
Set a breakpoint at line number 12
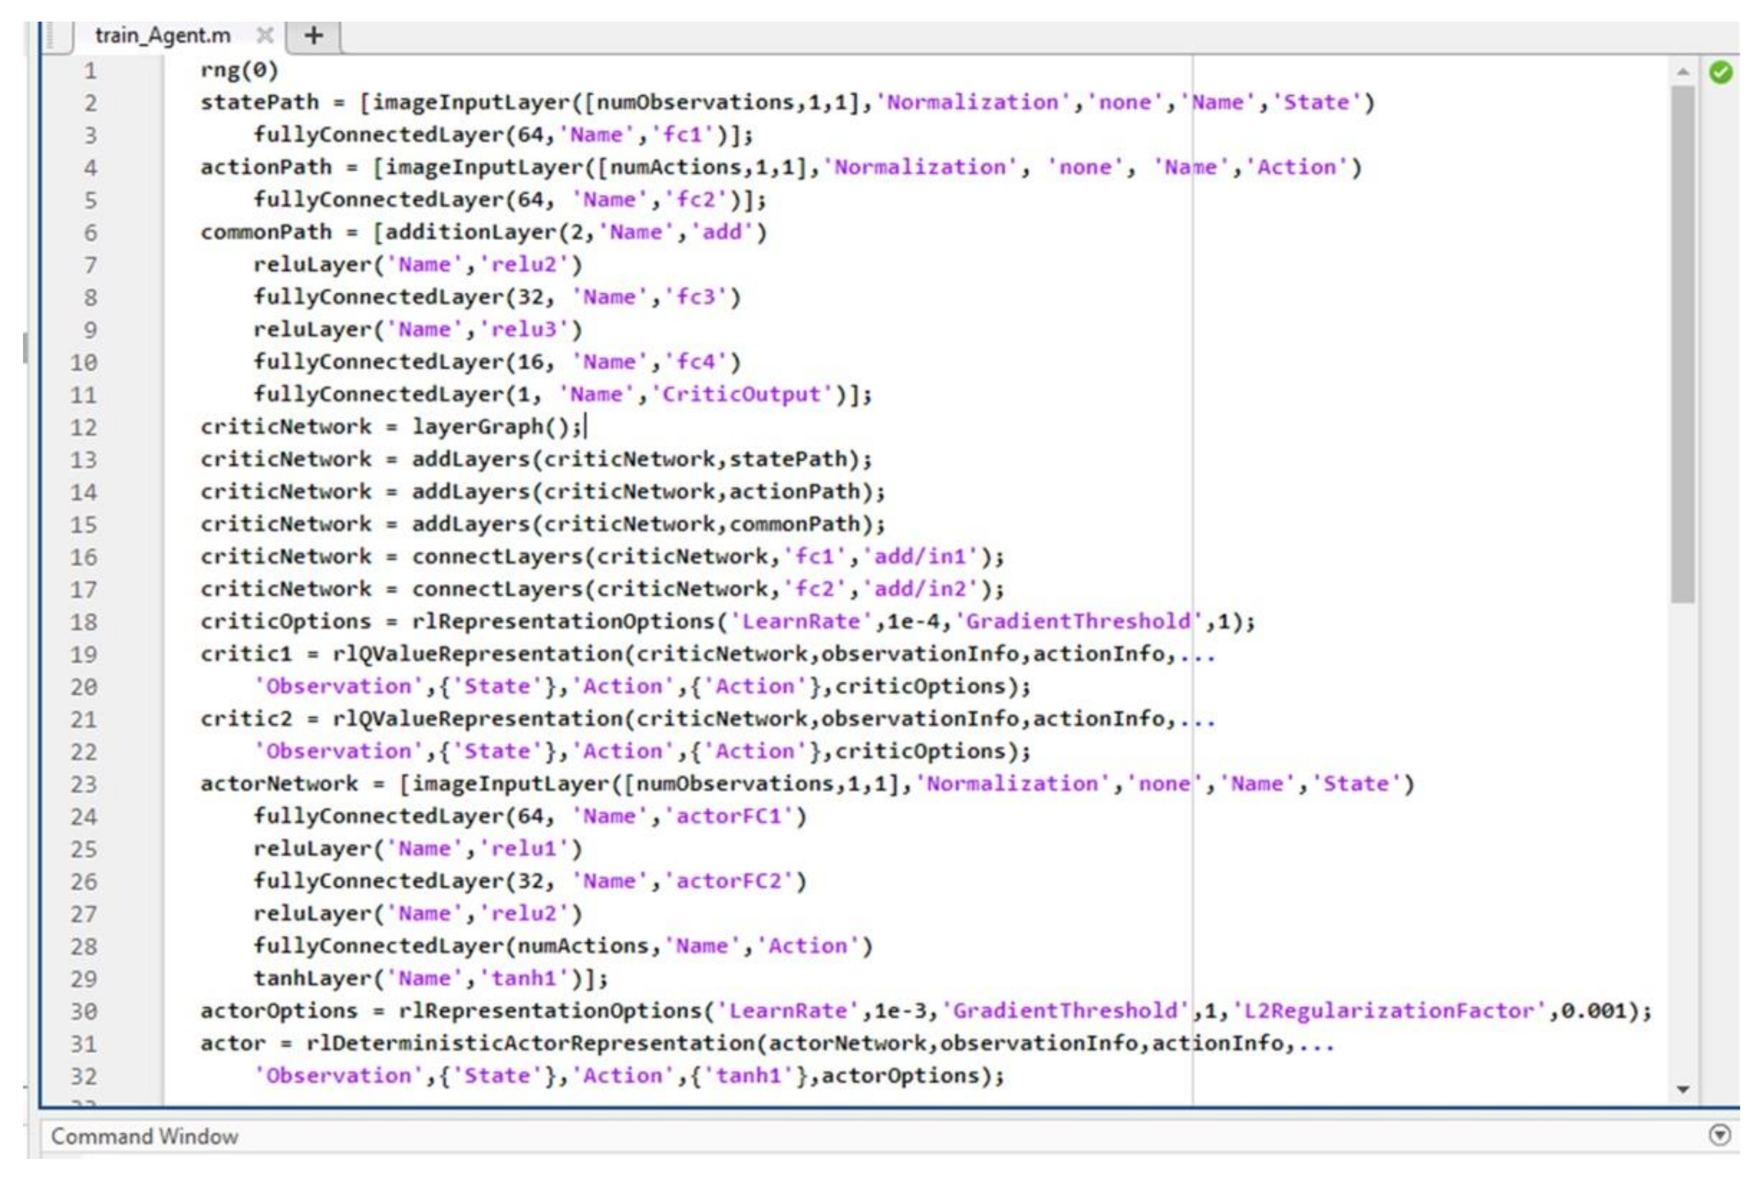[x=84, y=427]
